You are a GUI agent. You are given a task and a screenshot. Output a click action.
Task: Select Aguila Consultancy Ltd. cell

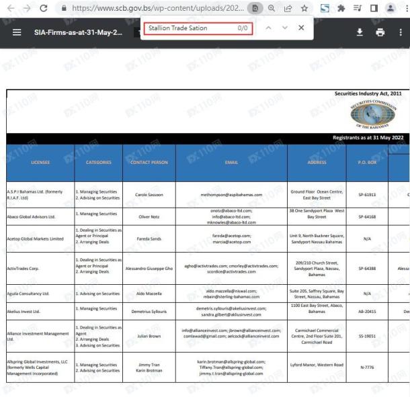[x=40, y=294]
